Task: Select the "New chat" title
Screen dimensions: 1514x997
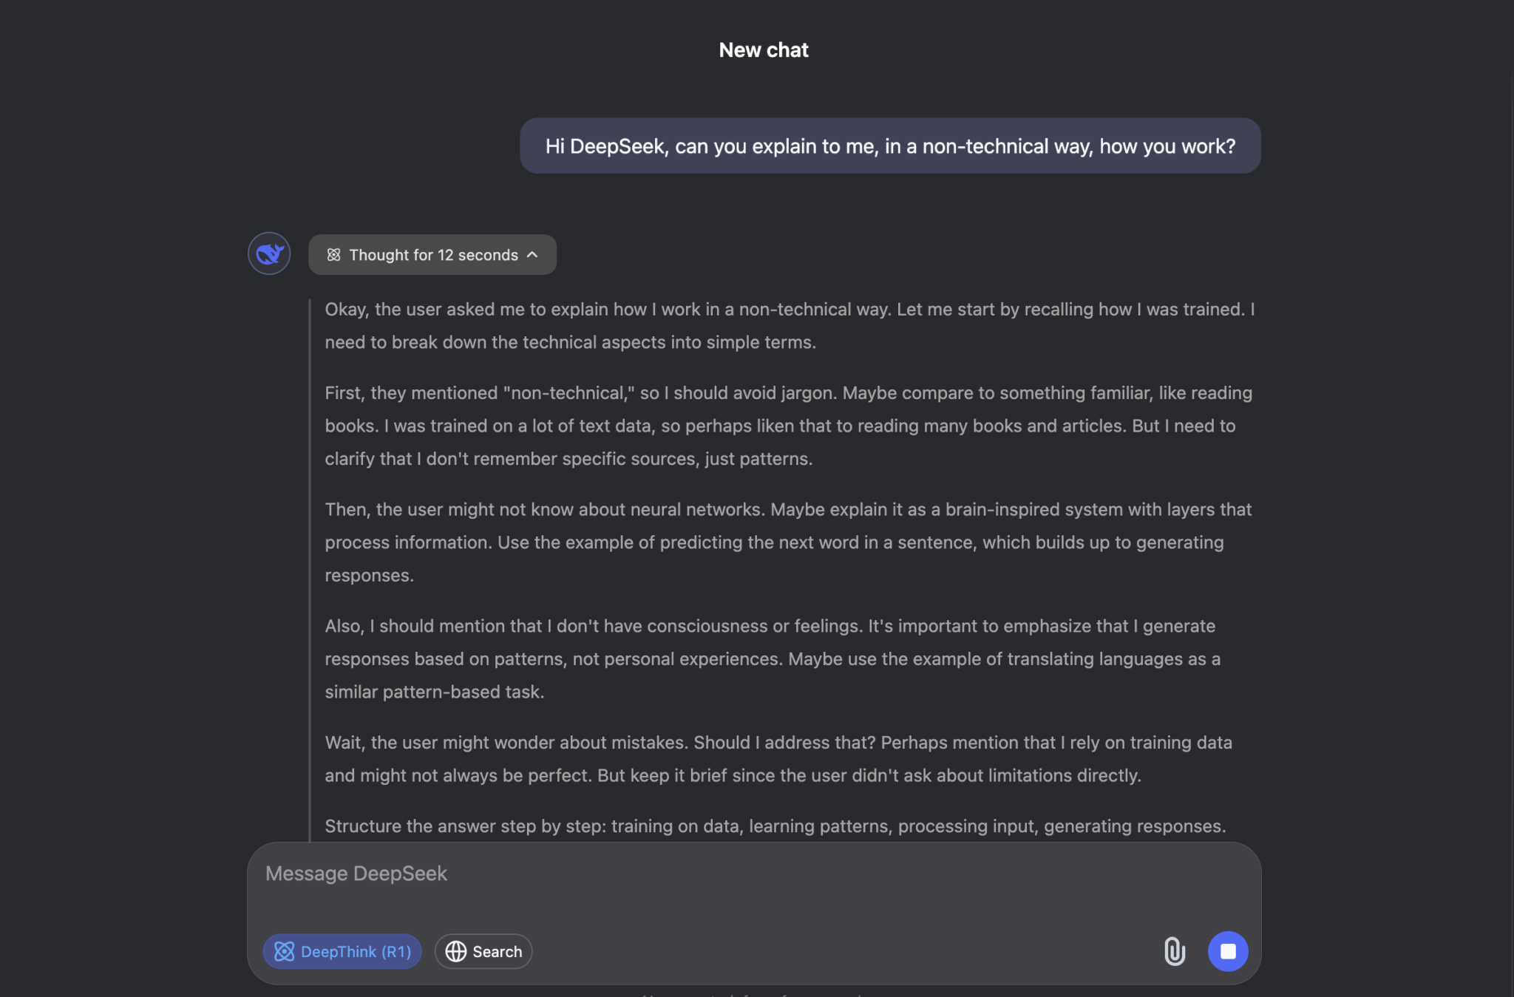Action: click(x=764, y=50)
